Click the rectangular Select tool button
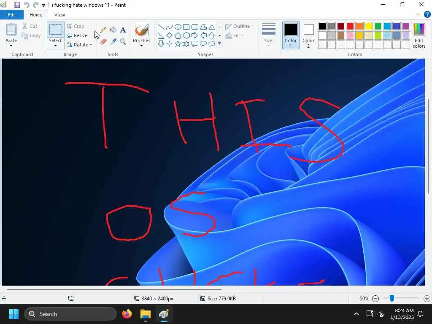Viewport: 432px width, 324px height. [x=55, y=30]
